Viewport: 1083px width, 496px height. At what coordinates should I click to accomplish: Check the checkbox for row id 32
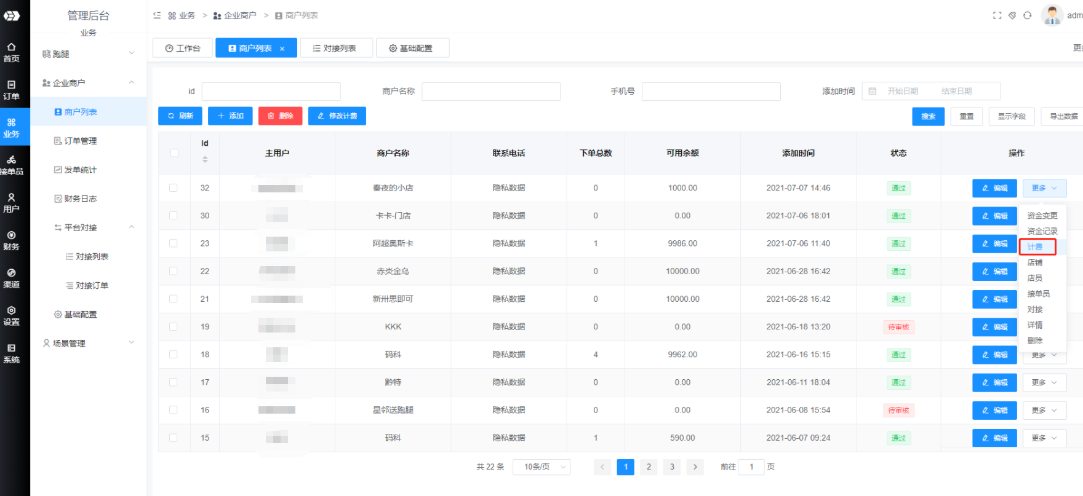point(174,188)
